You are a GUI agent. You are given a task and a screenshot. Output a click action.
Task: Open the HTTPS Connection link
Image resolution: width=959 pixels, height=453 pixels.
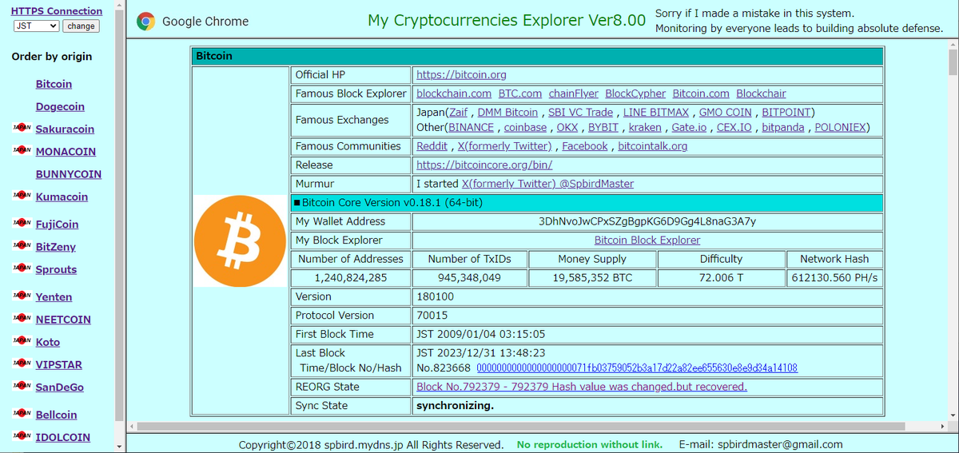(56, 11)
